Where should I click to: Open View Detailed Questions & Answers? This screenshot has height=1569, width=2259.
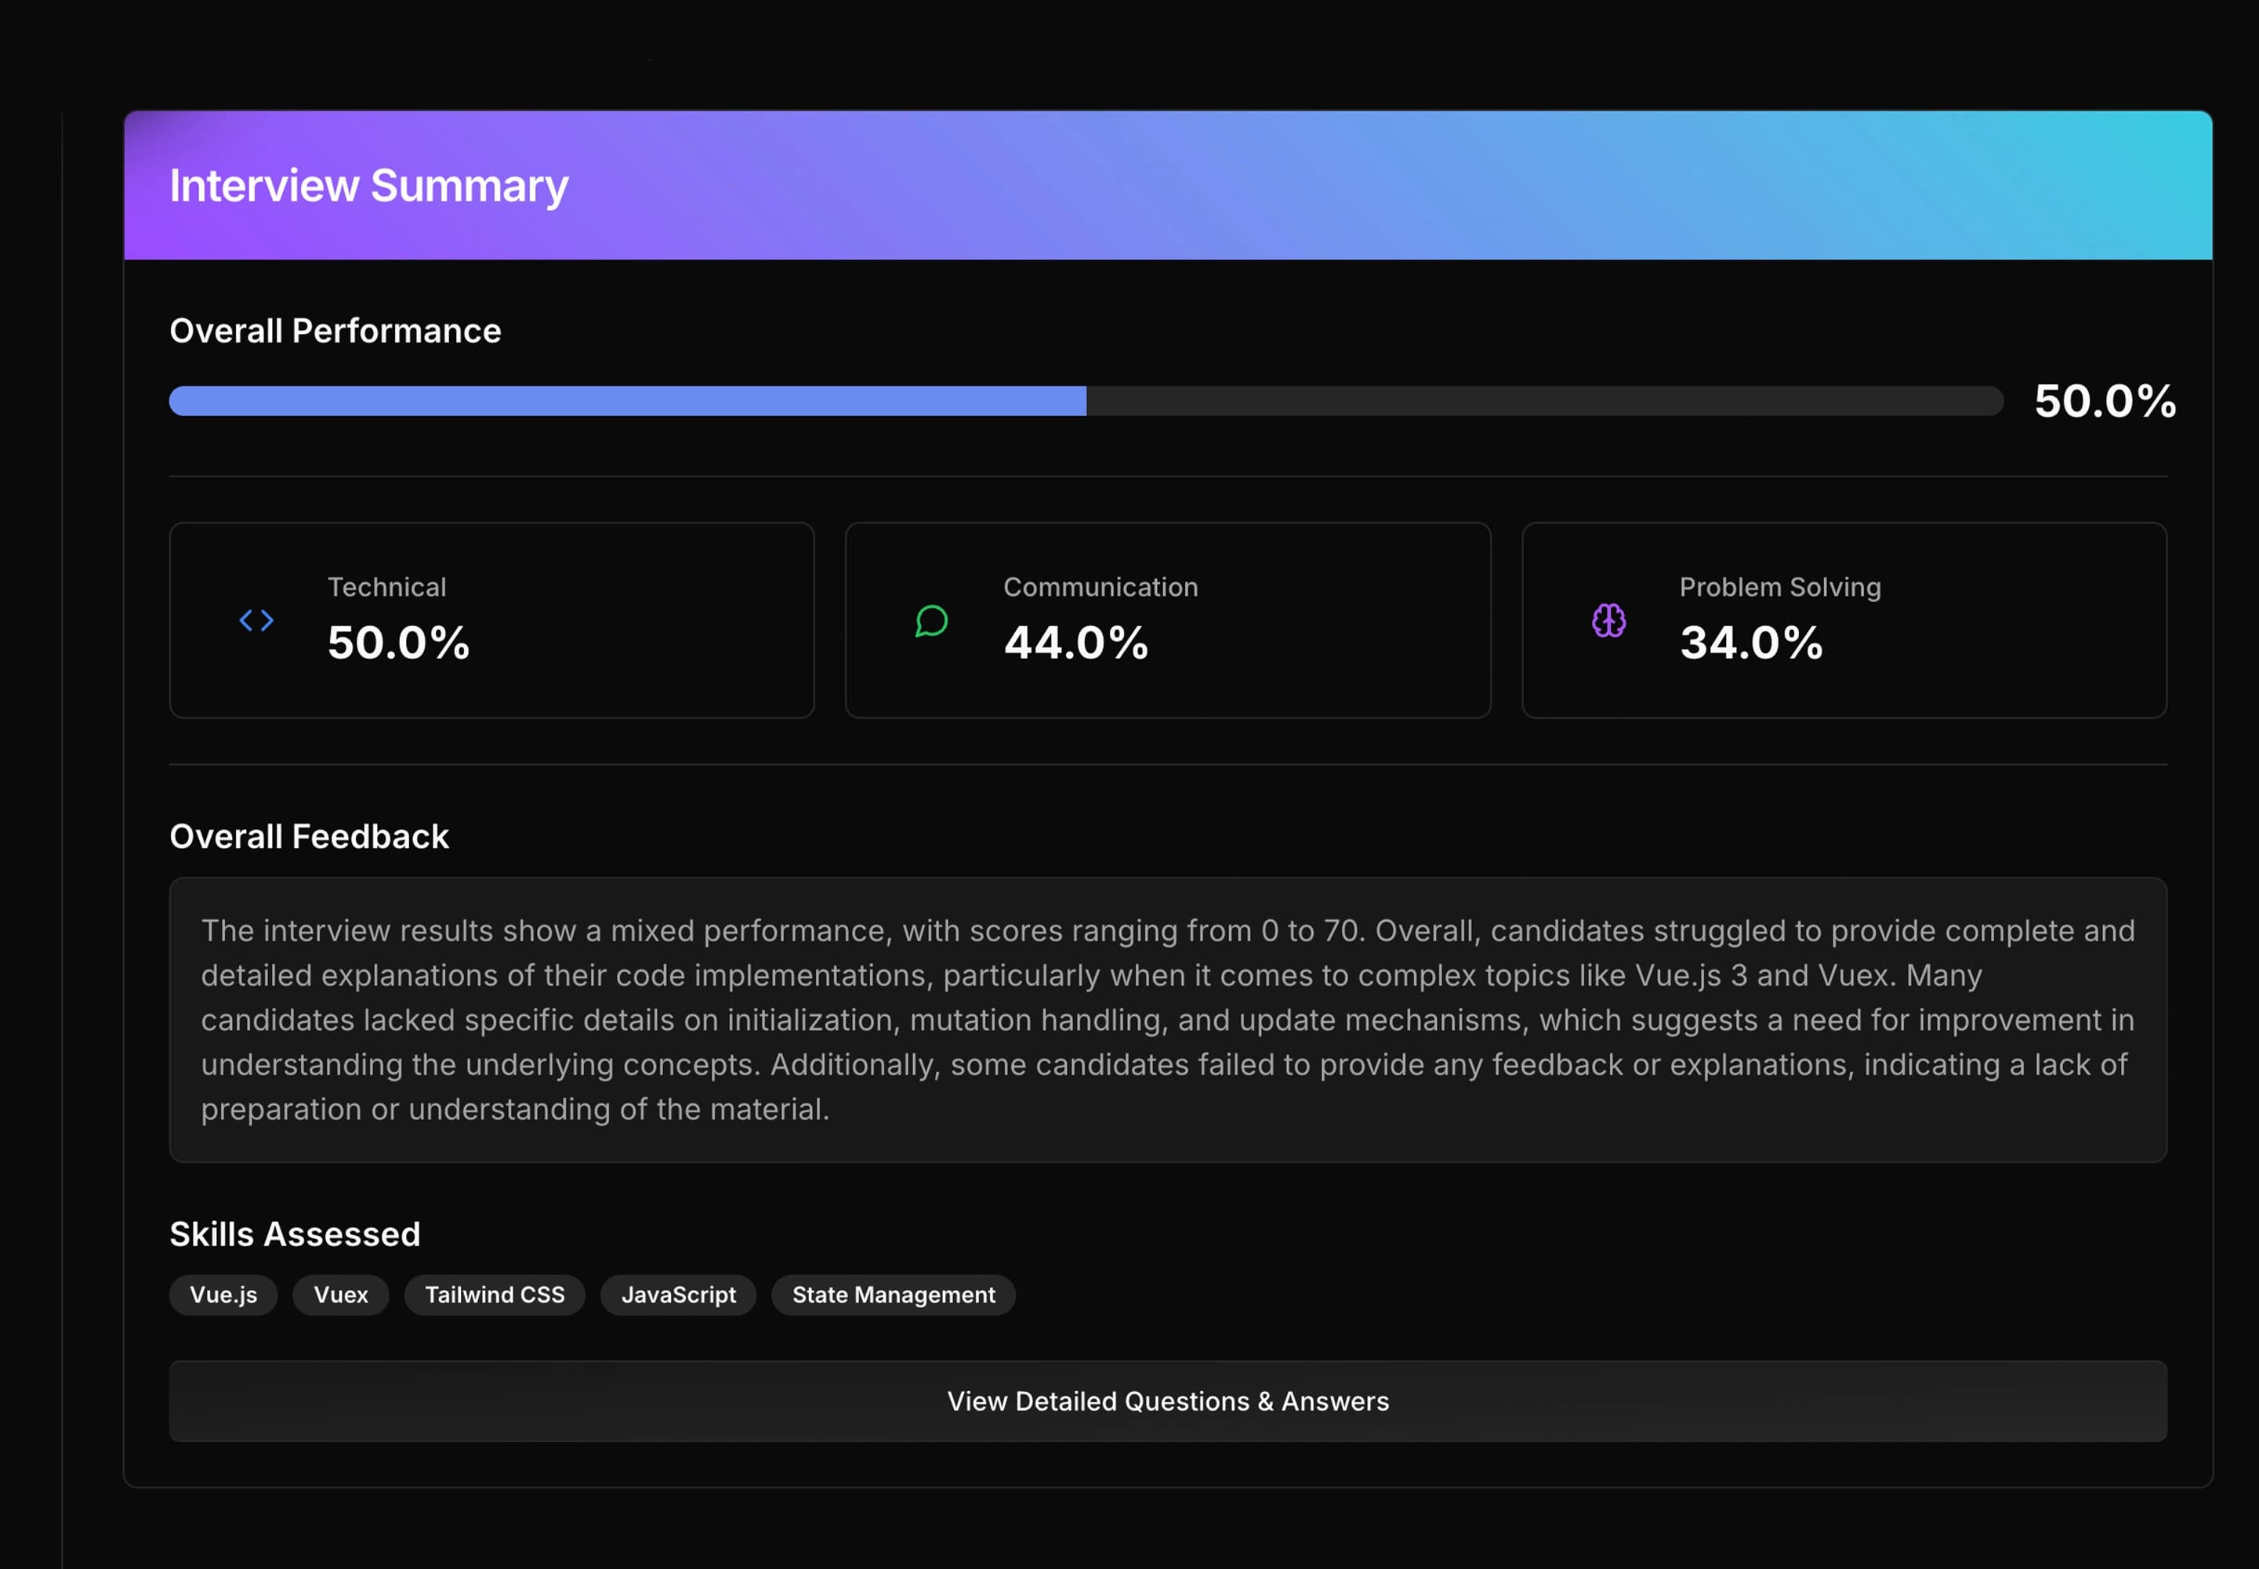1168,1401
